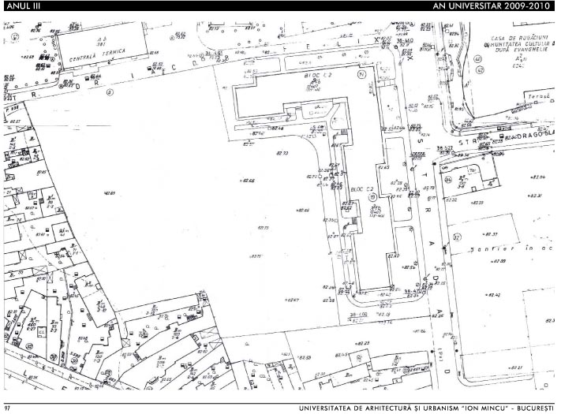
Task: Click circled number 52 plot marker
Action: (x=456, y=237)
